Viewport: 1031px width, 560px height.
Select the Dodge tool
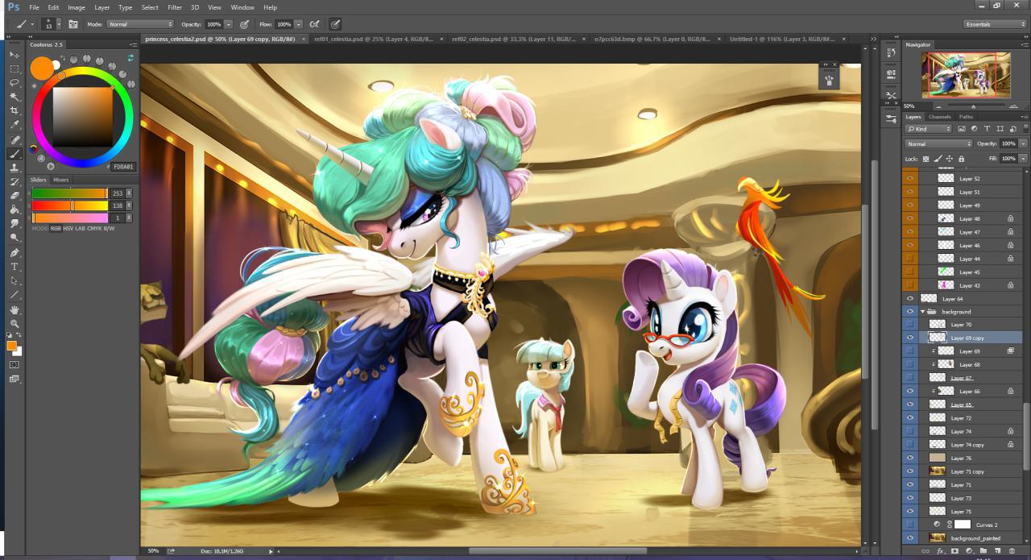click(x=14, y=238)
